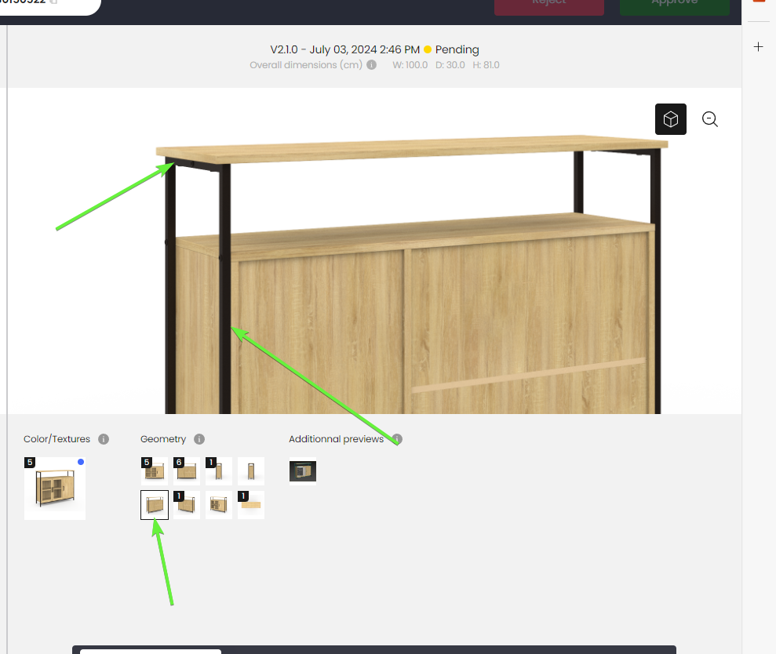The height and width of the screenshot is (654, 776).
Task: Select the outlined active Geometry thumbnail
Action: pyautogui.click(x=155, y=505)
